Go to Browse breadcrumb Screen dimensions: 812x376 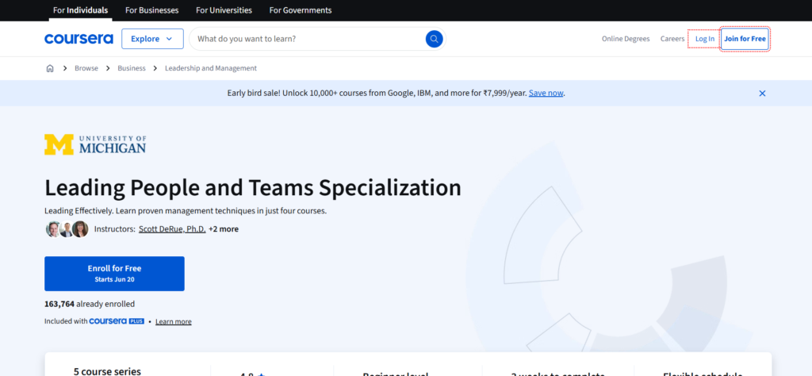pos(86,68)
